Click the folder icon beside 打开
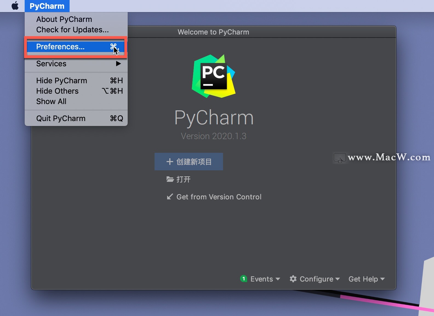 click(170, 179)
